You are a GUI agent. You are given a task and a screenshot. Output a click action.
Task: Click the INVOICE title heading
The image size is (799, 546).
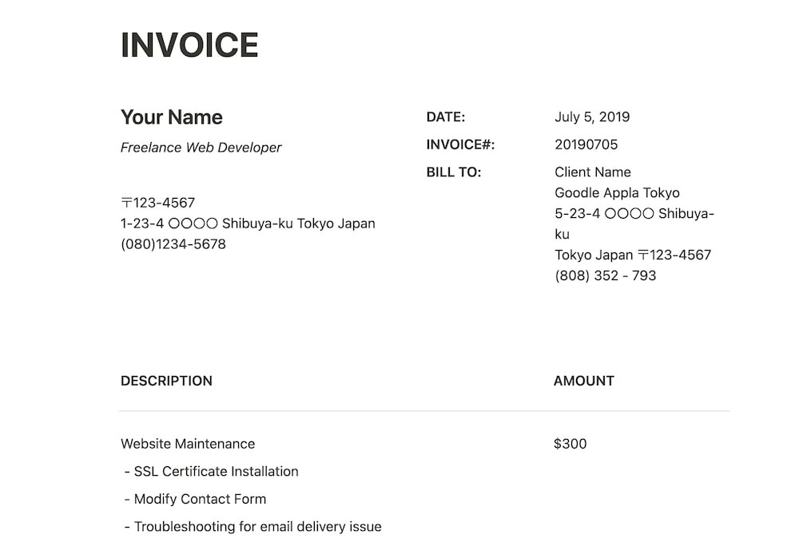189,45
